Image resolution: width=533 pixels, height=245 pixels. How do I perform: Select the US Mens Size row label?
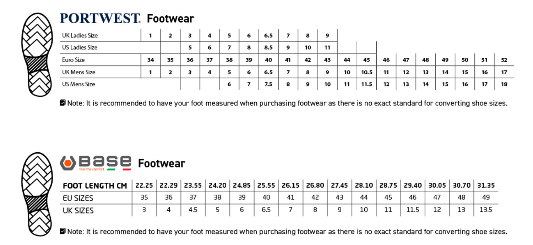(x=78, y=84)
